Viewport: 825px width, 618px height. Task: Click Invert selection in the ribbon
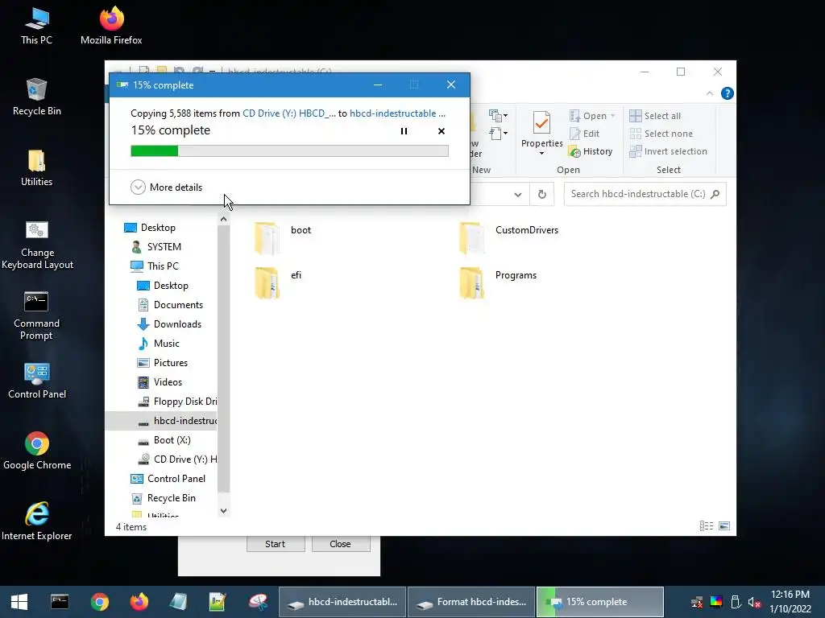pos(668,151)
